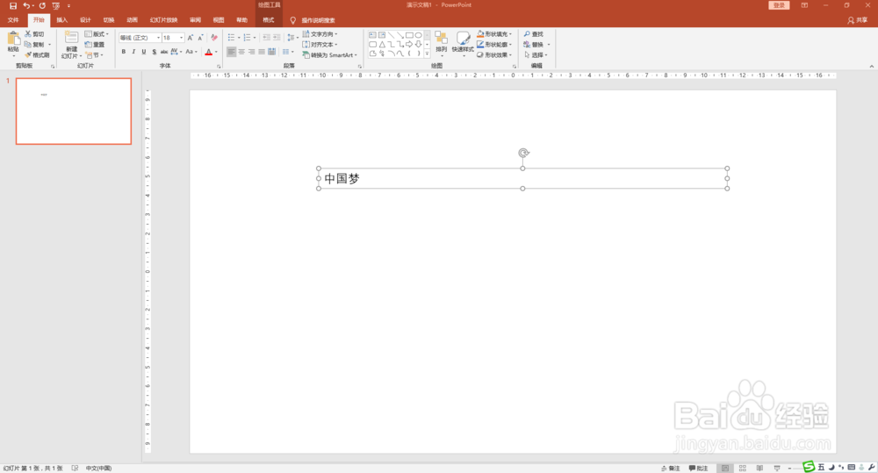Viewport: 878px width, 473px height.
Task: Apply red font color swatch
Action: coord(208,52)
